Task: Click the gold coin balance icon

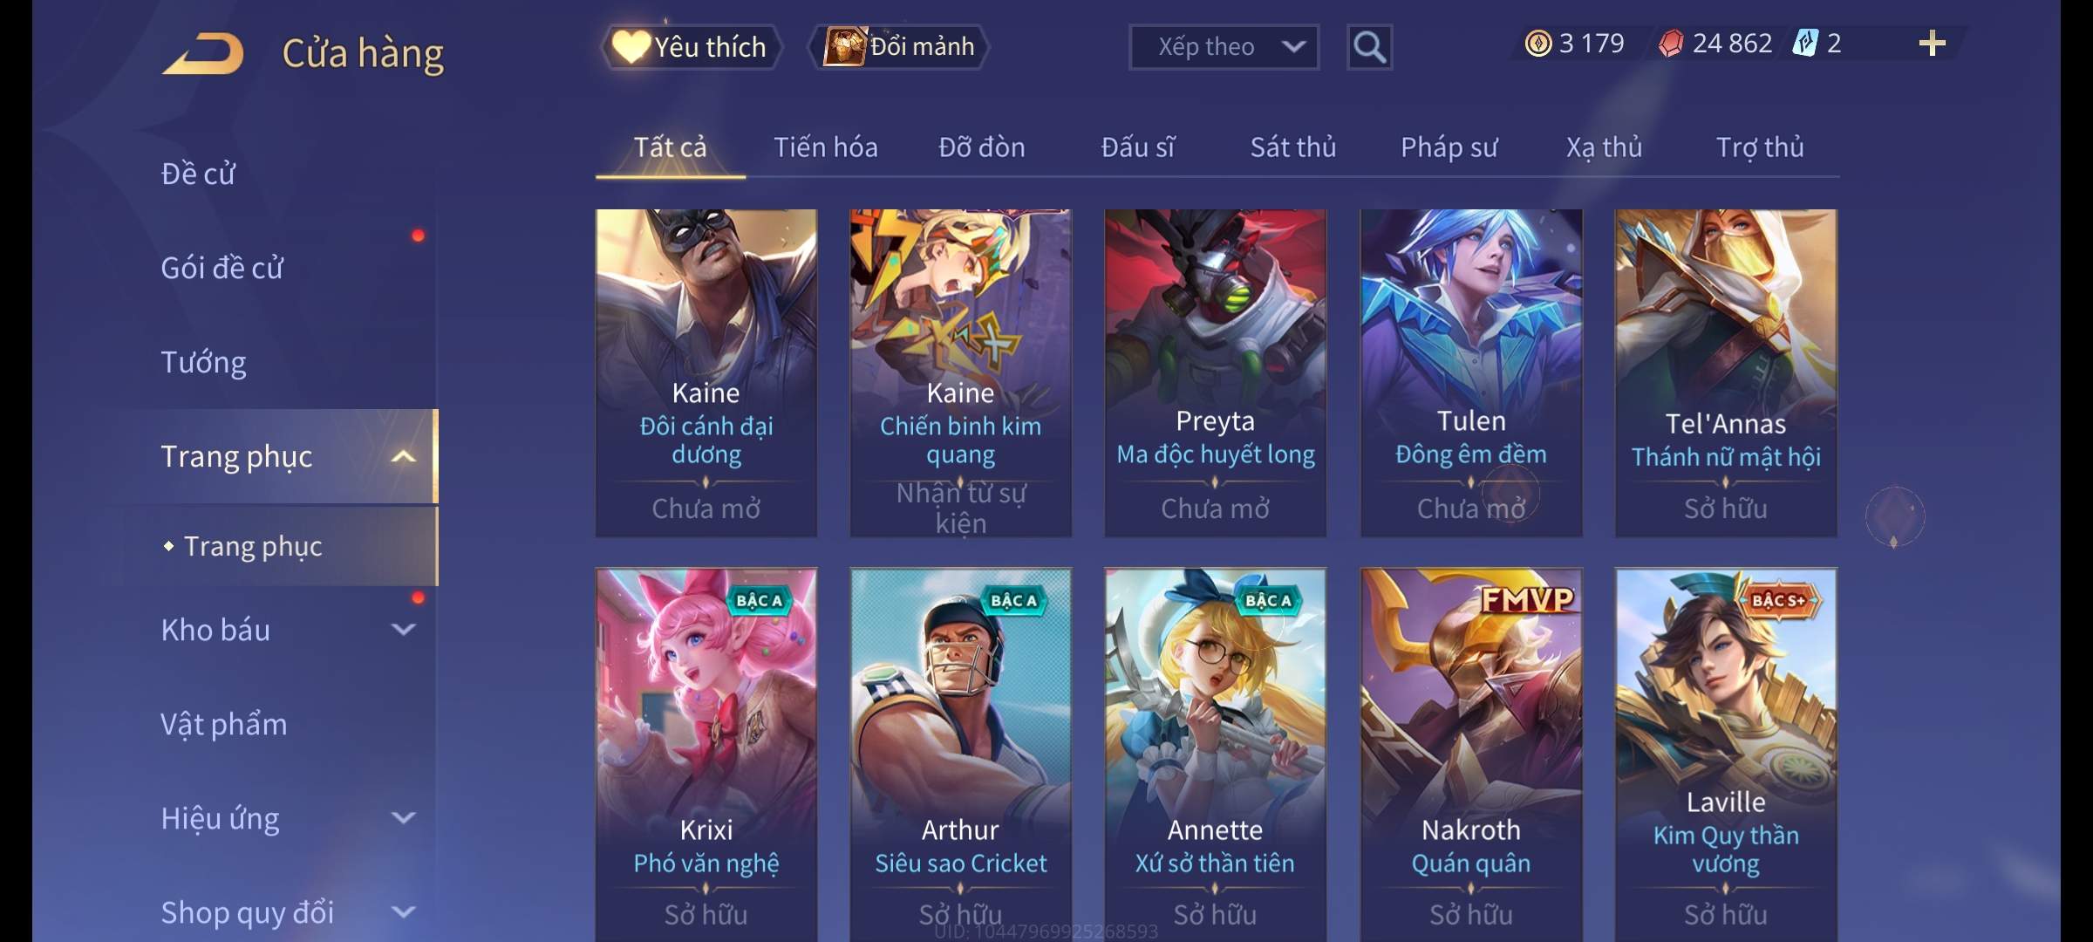Action: [x=1538, y=44]
